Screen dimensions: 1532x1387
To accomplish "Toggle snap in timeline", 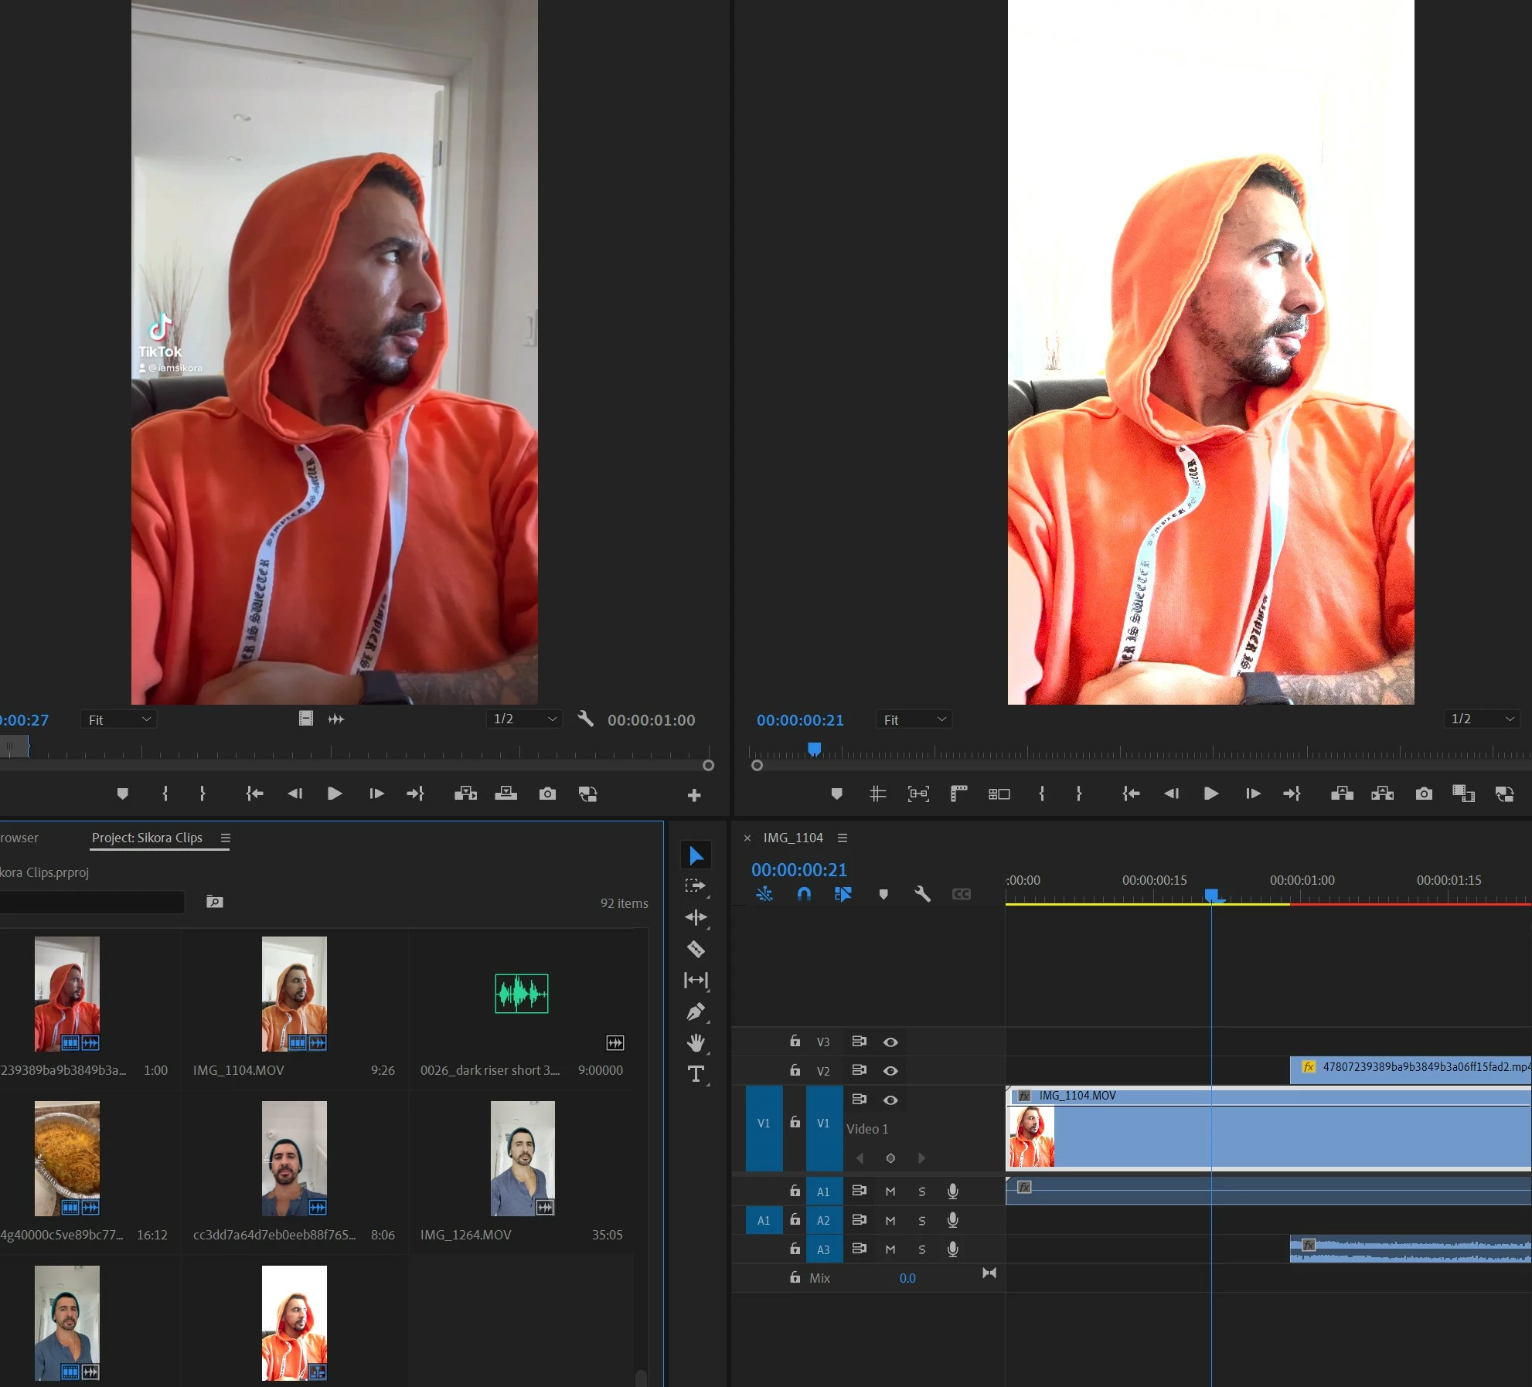I will [804, 894].
